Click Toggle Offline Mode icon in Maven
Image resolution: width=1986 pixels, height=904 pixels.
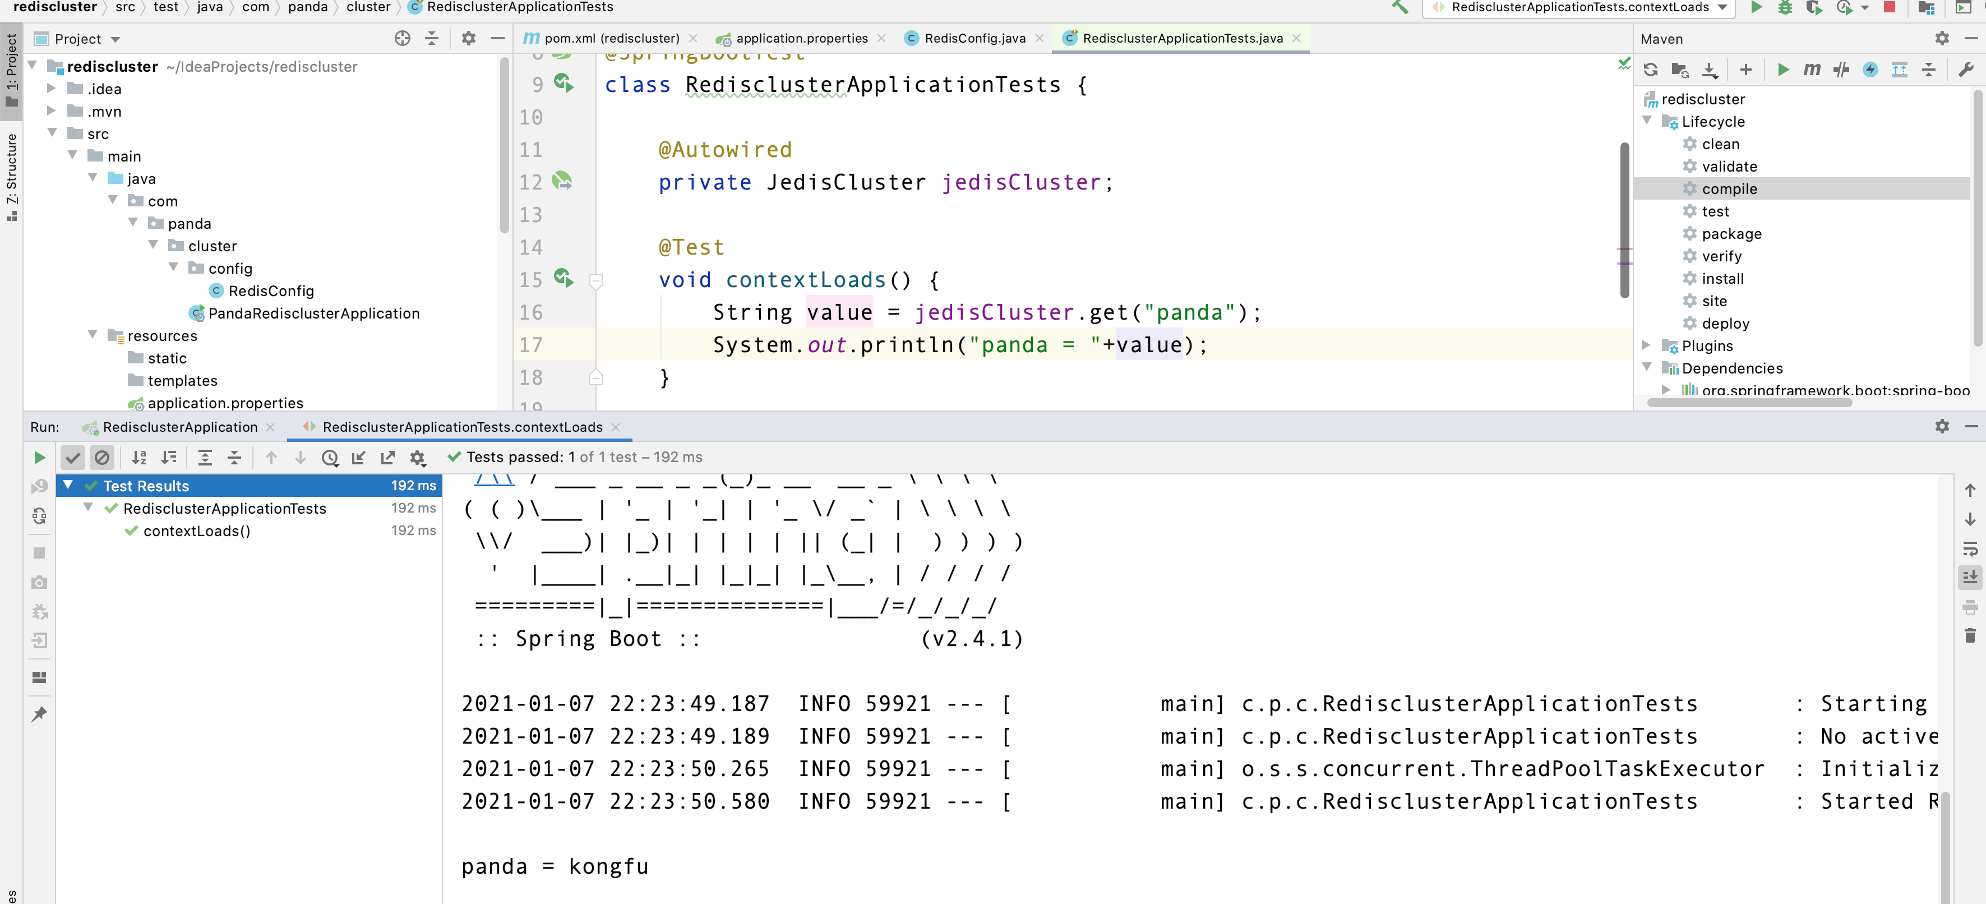pyautogui.click(x=1841, y=70)
